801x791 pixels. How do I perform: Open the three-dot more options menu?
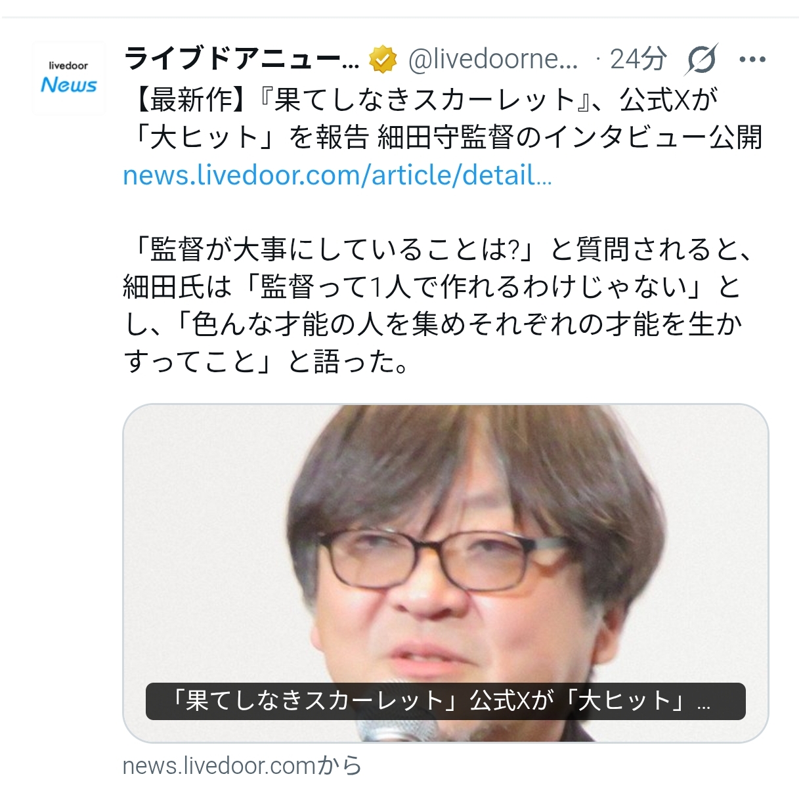[752, 60]
